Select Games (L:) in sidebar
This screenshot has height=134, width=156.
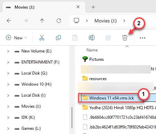(x=31, y=128)
